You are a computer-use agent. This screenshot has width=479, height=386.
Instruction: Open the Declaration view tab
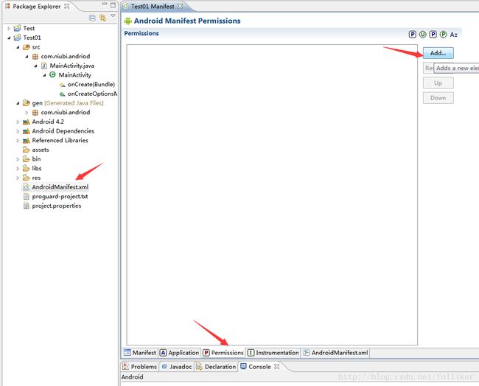216,367
